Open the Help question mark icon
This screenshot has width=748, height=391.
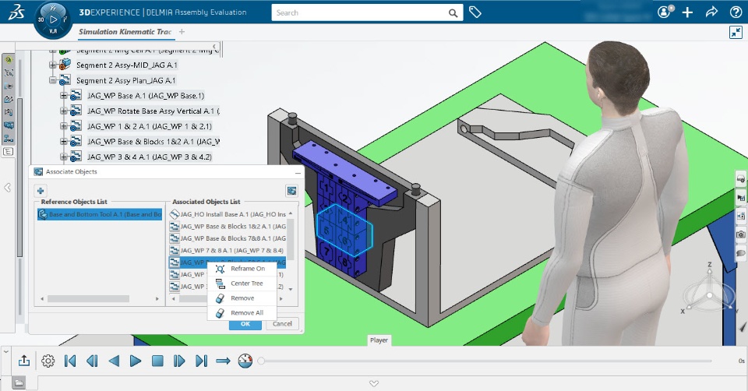[x=736, y=12]
